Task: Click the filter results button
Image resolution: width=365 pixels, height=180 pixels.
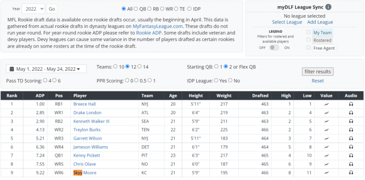Action: click(318, 72)
